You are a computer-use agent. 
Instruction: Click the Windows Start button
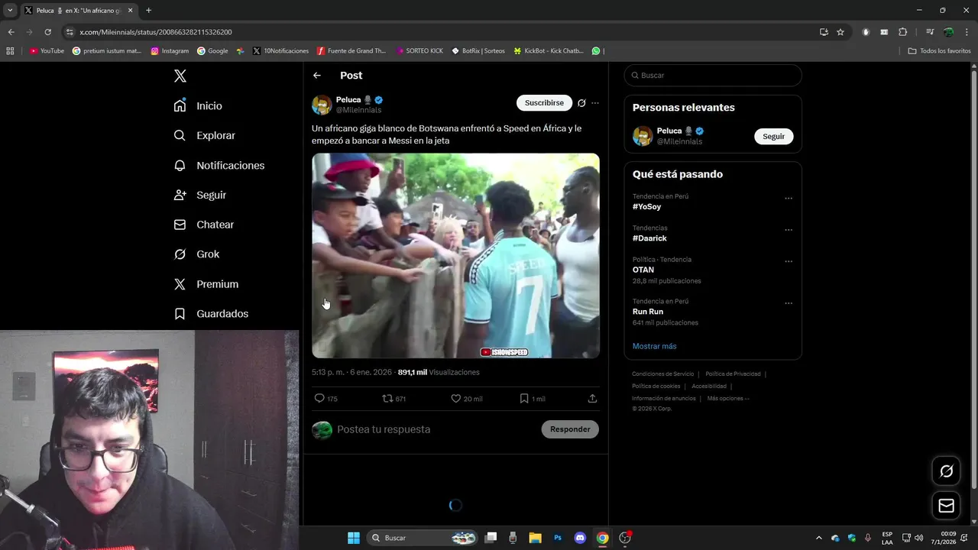[354, 538]
